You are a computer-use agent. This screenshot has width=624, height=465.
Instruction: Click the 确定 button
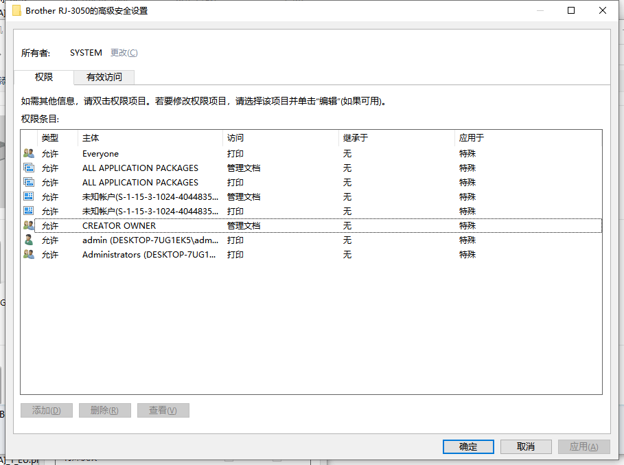pos(468,446)
